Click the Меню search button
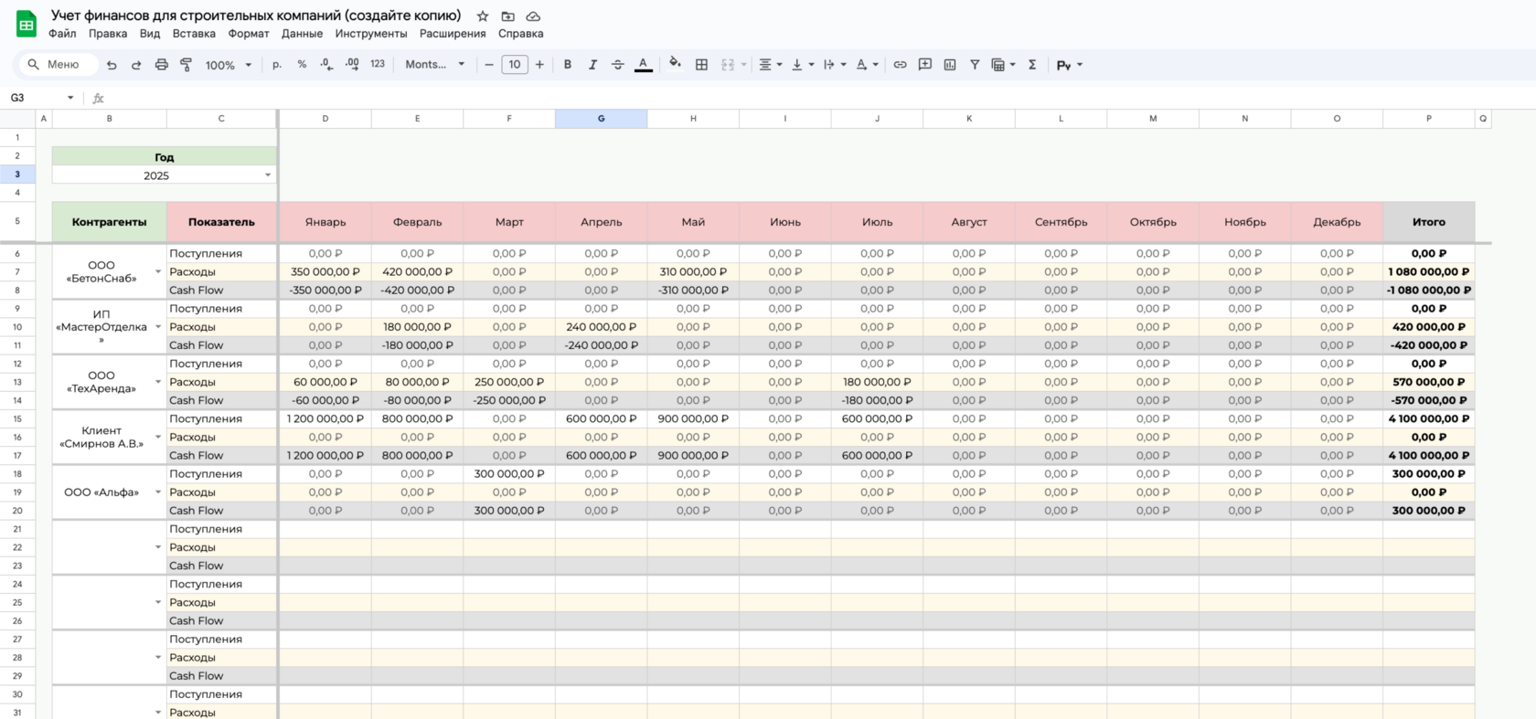Image resolution: width=1536 pixels, height=719 pixels. pyautogui.click(x=54, y=65)
